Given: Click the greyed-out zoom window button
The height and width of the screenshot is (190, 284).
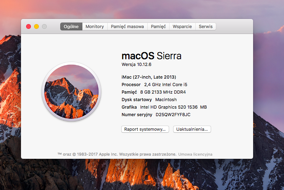Looking at the screenshot, I should click(x=44, y=26).
